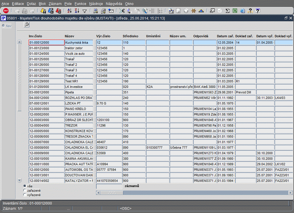Click inventory number field 01-00012/000
Image resolution: width=294 pixels, height=213 pixels.
click(47, 43)
